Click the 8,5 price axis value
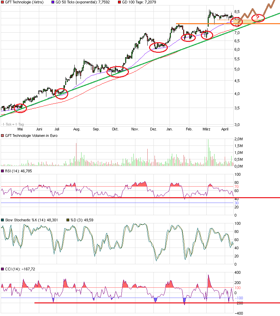This screenshot has height=316, width=280. pyautogui.click(x=237, y=12)
